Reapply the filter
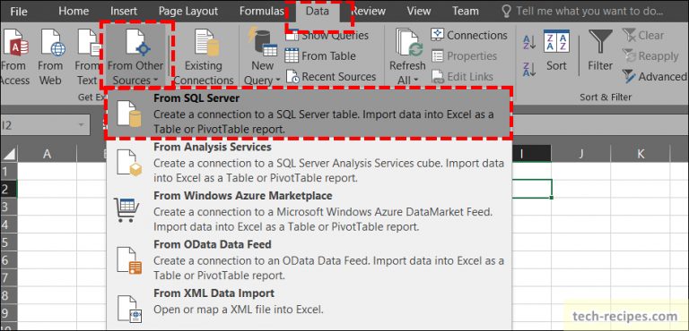689x331 pixels. coord(650,56)
